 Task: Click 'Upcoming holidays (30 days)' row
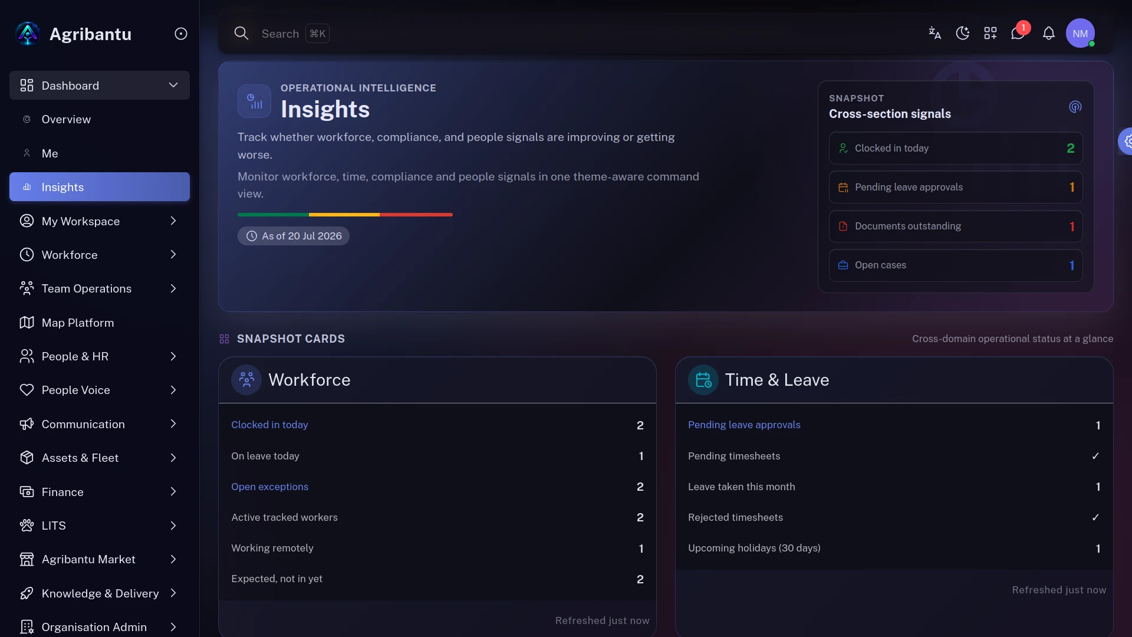pos(894,549)
